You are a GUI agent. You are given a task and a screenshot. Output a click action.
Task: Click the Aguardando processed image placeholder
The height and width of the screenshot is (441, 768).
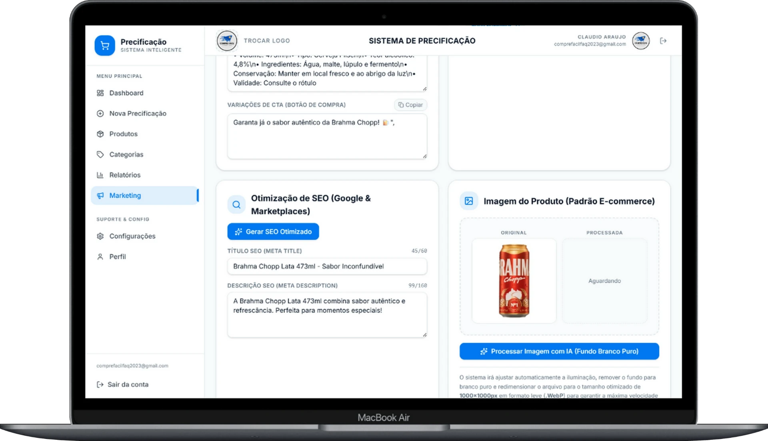(x=604, y=281)
